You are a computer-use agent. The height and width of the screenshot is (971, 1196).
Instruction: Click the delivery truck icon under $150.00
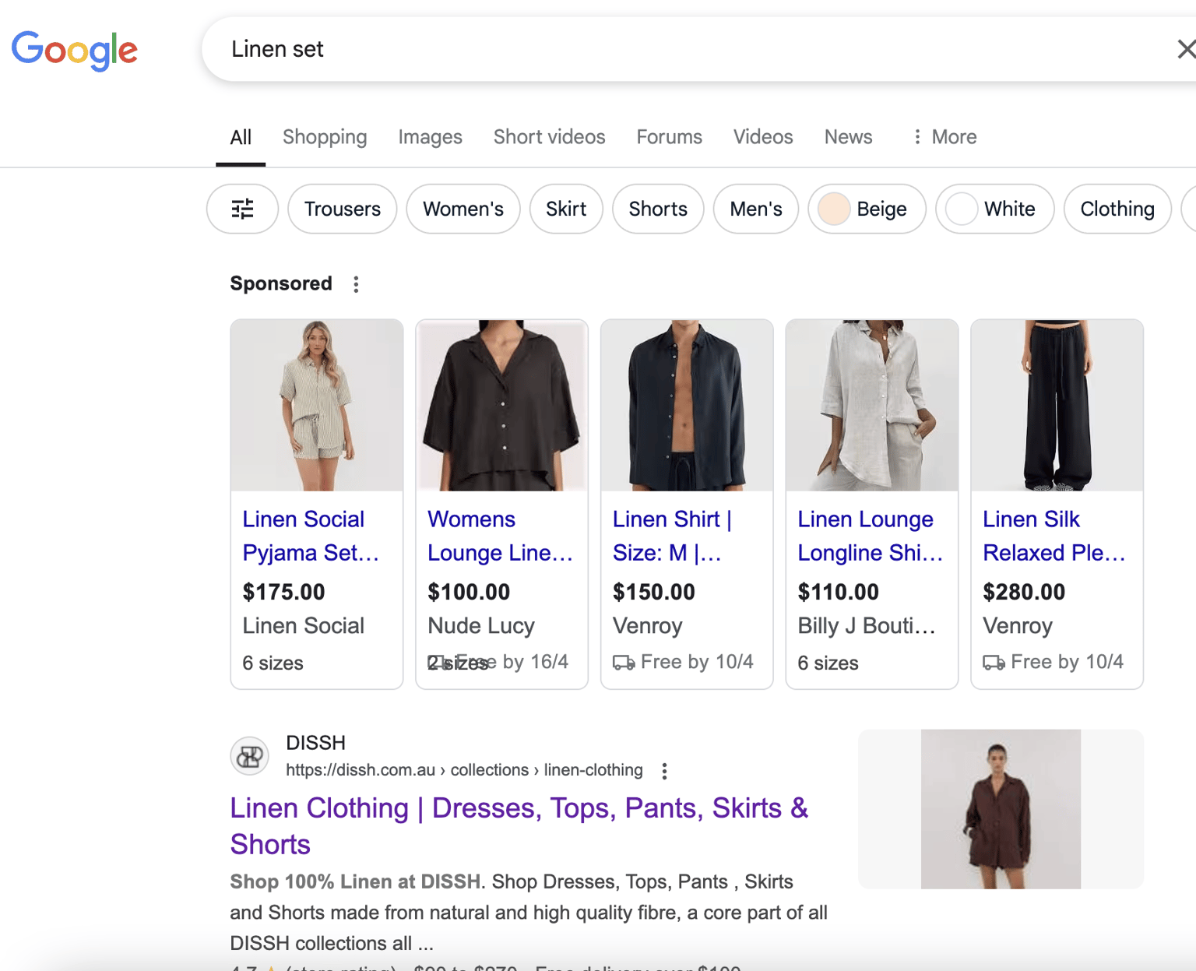pyautogui.click(x=624, y=663)
